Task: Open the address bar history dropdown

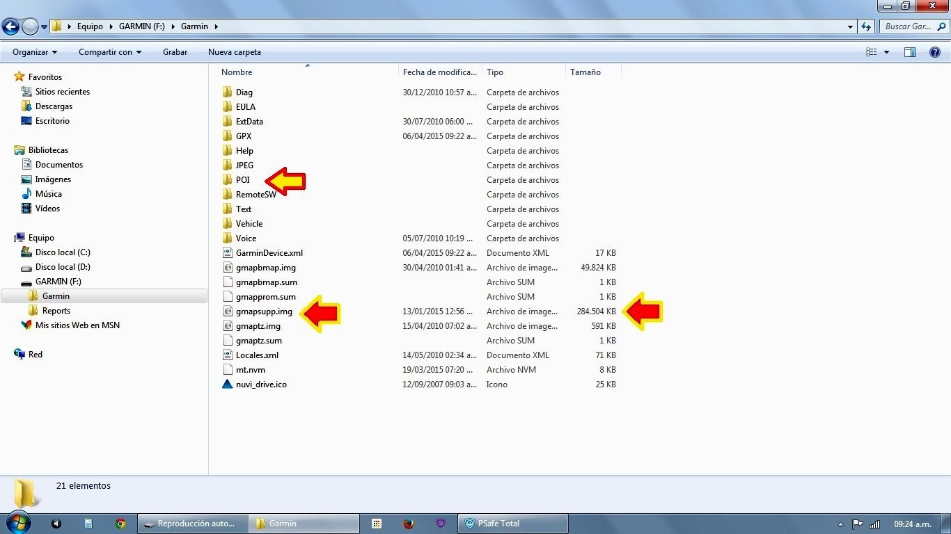Action: coord(851,26)
